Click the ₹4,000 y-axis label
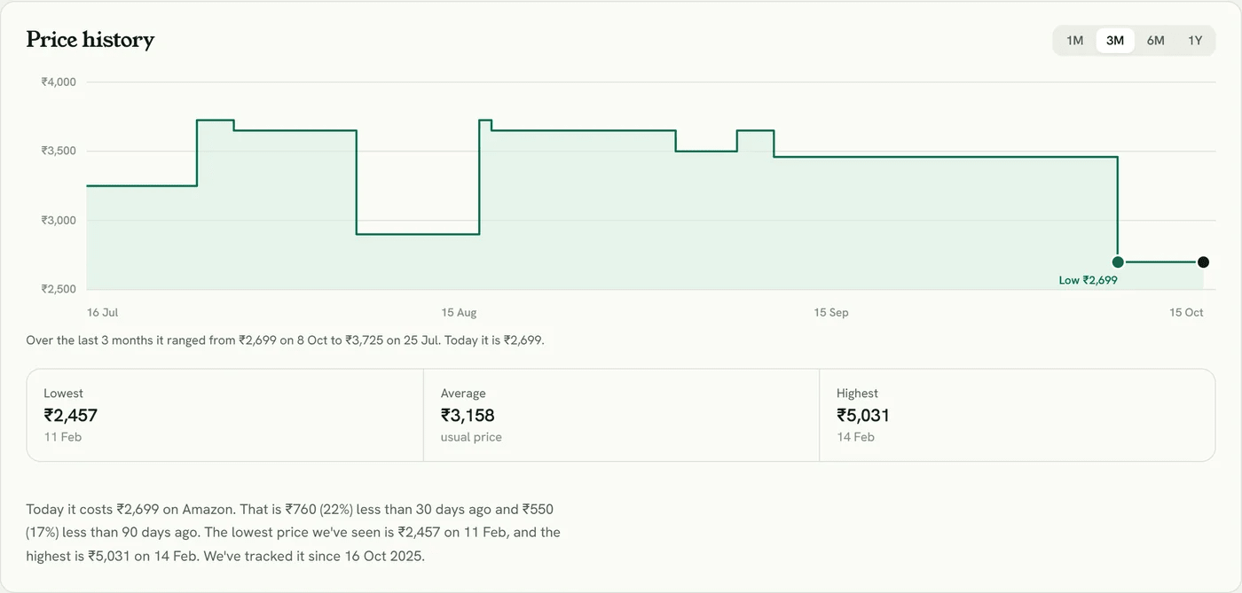Image resolution: width=1242 pixels, height=593 pixels. [59, 82]
